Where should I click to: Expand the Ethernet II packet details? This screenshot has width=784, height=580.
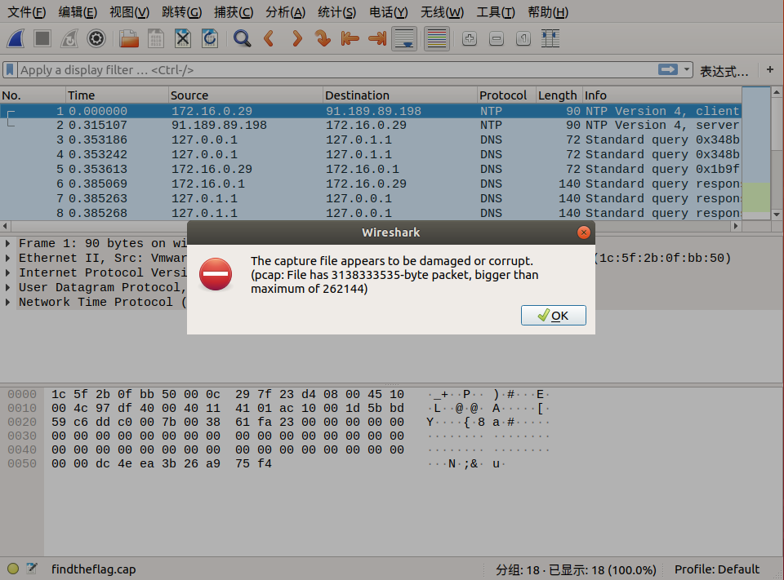tap(9, 257)
